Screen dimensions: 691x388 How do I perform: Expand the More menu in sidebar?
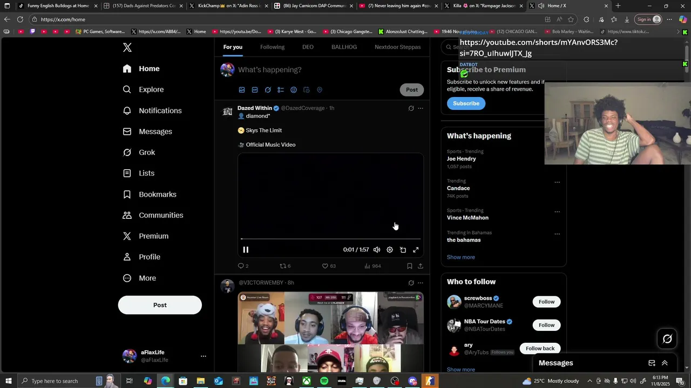tap(139, 278)
